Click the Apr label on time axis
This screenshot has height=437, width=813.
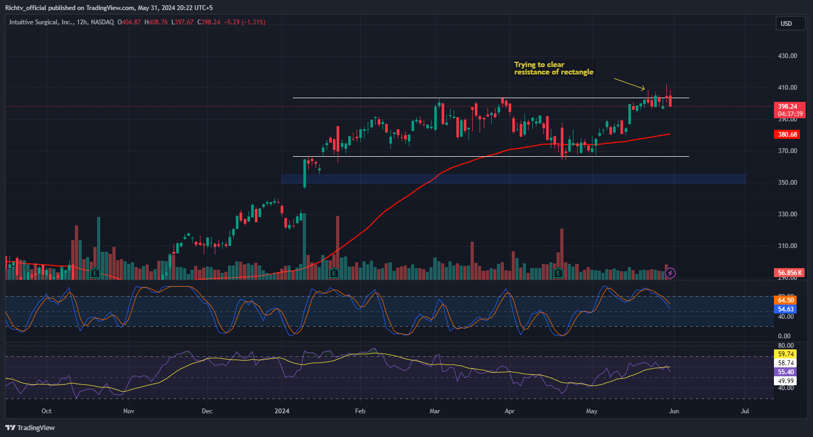[510, 411]
